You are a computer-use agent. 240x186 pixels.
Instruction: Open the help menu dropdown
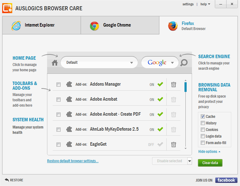pos(205,4)
